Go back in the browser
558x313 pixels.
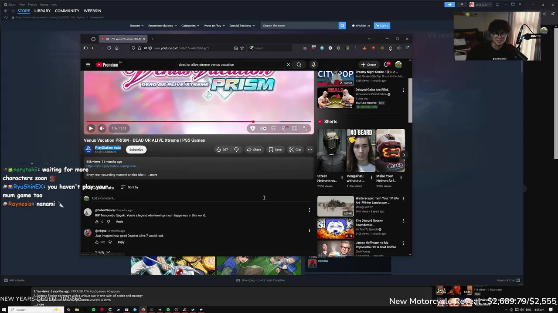[93, 48]
